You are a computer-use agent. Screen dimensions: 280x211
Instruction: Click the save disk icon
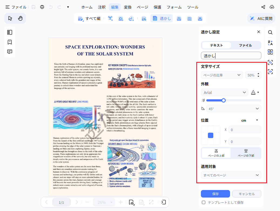33,7
